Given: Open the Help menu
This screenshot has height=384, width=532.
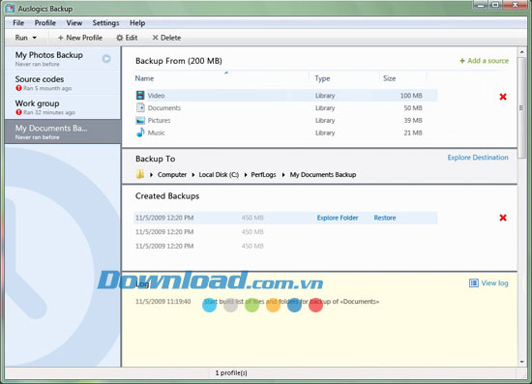Looking at the screenshot, I should [x=137, y=22].
